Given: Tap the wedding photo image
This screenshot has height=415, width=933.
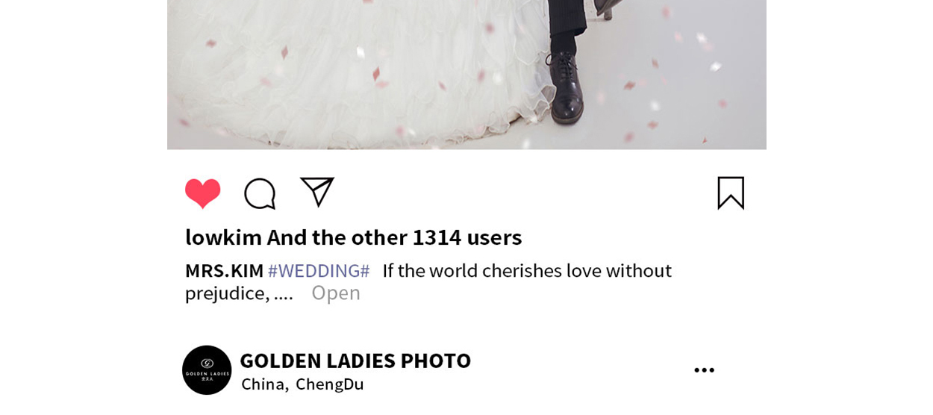Looking at the screenshot, I should (466, 75).
